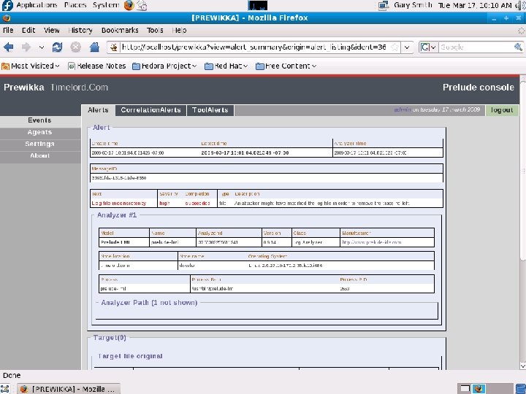The image size is (526, 394).
Task: Open the Applications menu in top panel
Action: (x=37, y=5)
